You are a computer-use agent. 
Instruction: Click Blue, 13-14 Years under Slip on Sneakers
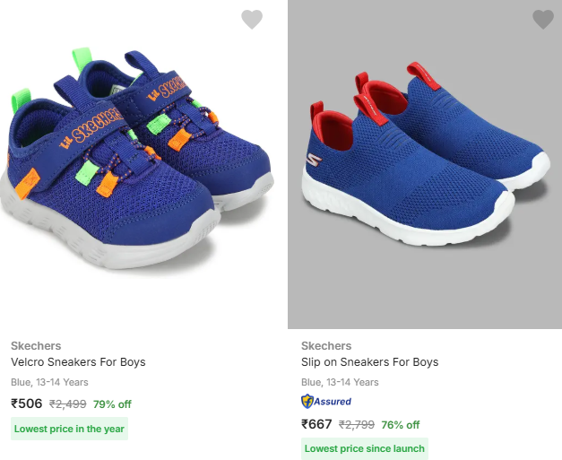tap(340, 382)
